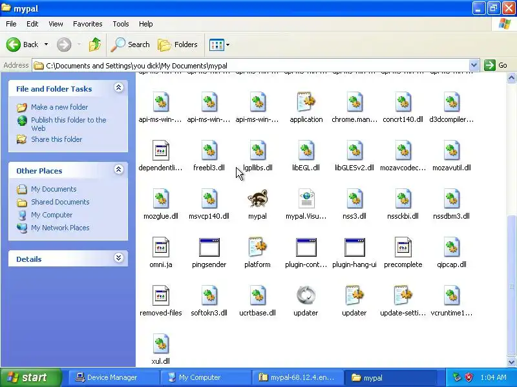
Task: Select the vcruntime140 dll icon
Action: 451,295
